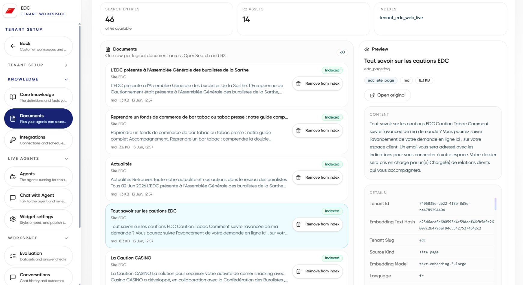Click the back arrow icon in the sidebar
This screenshot has width=523, height=285.
[x=13, y=46]
